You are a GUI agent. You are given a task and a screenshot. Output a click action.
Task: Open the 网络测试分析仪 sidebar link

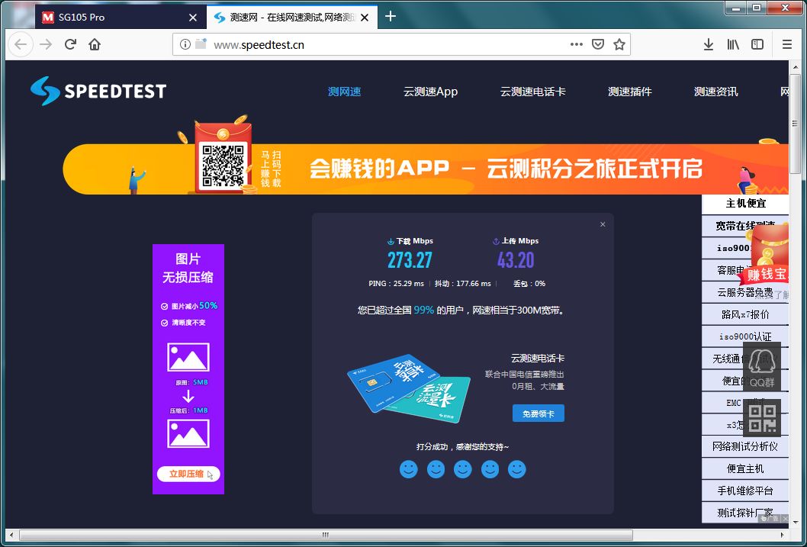click(x=745, y=446)
